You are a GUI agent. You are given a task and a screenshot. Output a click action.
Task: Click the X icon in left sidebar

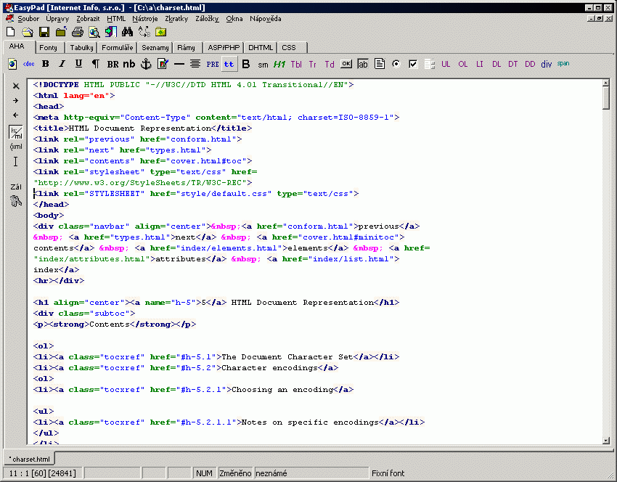[x=16, y=86]
